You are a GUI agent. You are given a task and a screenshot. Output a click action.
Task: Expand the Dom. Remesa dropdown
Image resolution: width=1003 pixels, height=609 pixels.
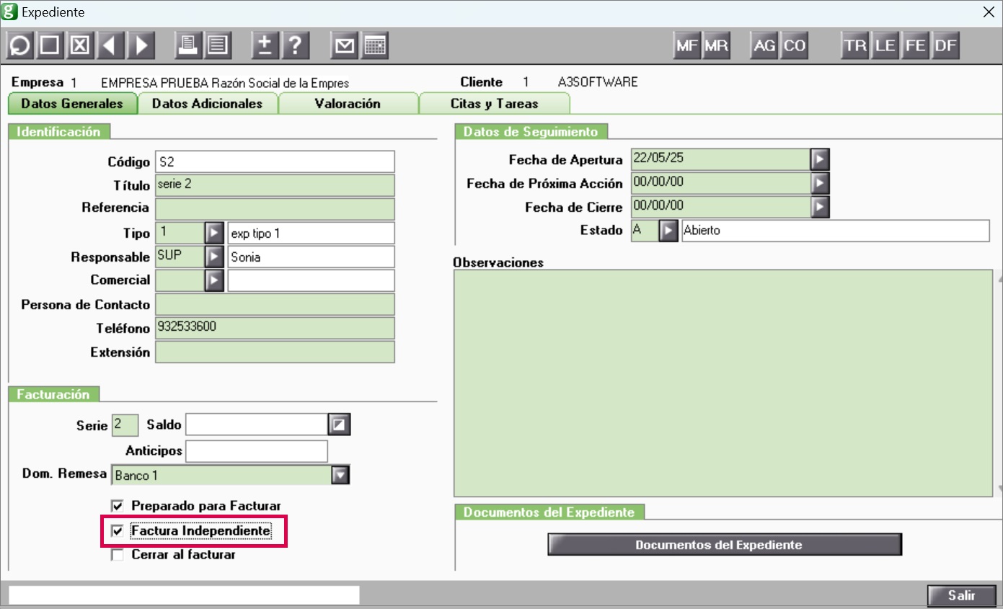click(340, 475)
